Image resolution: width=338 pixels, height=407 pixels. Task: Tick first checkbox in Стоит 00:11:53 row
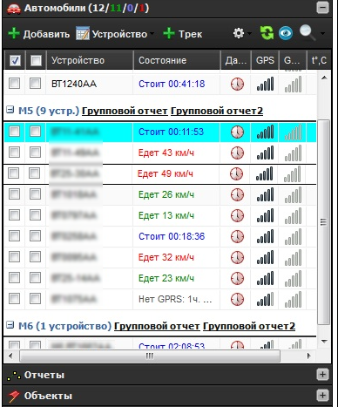point(14,132)
